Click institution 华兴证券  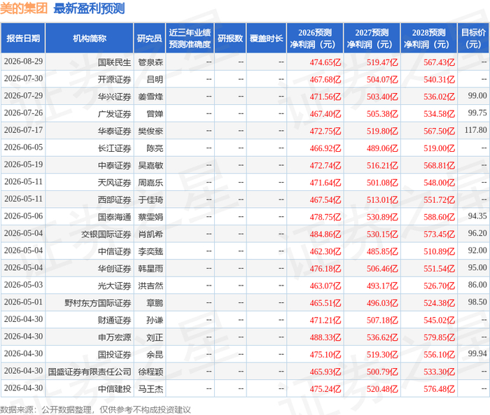click(114, 97)
